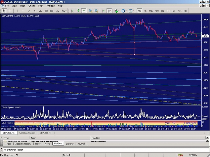Draw a horizontal line tool
The height and width of the screenshot is (157, 210).
(23, 11)
